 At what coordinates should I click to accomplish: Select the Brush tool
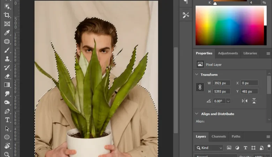click(x=7, y=50)
